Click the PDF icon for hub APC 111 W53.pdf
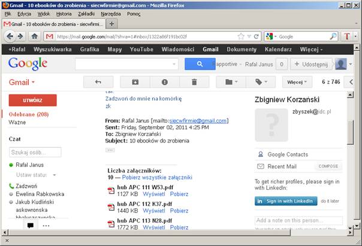 [111, 191]
